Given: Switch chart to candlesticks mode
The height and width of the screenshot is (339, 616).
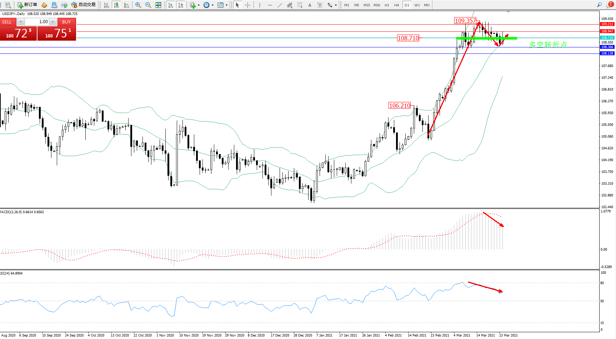Looking at the screenshot, I should pos(116,5).
